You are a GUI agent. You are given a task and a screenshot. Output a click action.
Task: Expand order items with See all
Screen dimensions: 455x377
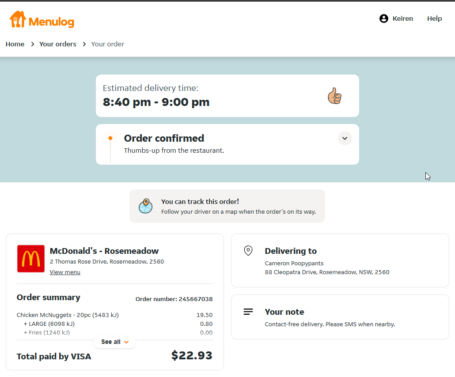pyautogui.click(x=114, y=342)
